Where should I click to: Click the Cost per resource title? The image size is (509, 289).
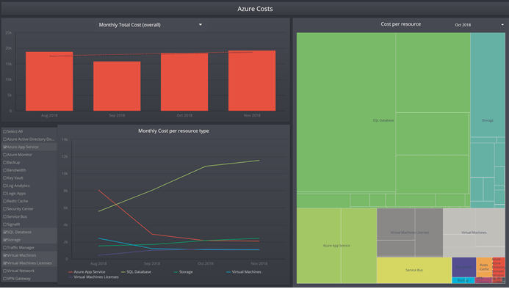coord(401,24)
